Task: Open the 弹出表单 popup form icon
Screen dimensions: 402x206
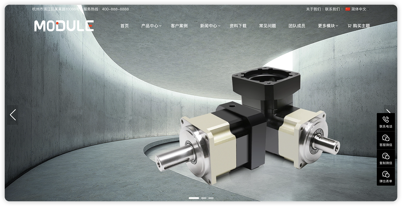Action: pos(386,174)
